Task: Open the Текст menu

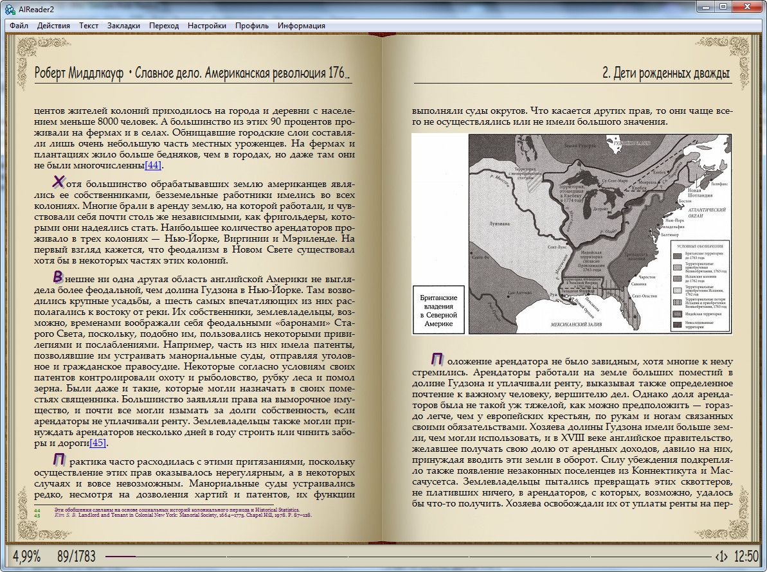Action: pos(89,26)
